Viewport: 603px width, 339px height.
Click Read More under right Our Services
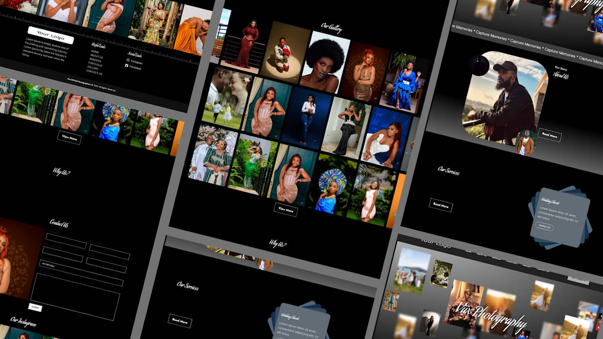coord(441,205)
